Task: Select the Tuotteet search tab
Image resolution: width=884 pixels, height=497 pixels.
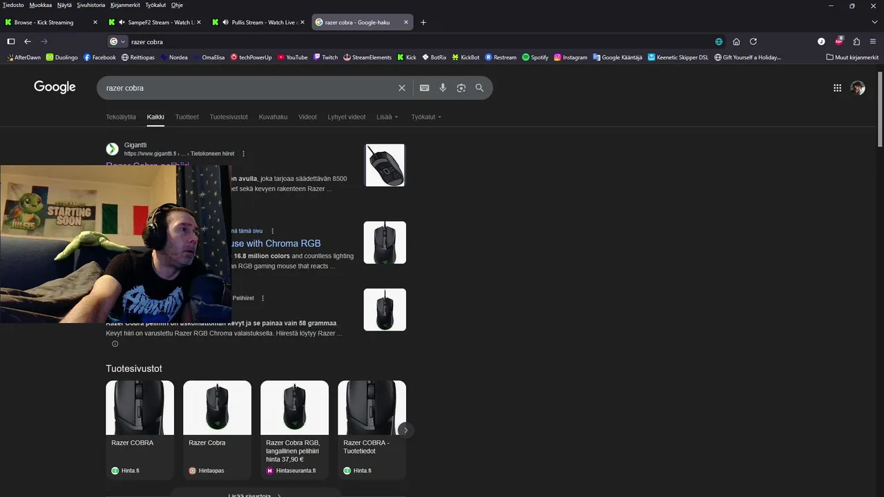Action: coord(186,117)
